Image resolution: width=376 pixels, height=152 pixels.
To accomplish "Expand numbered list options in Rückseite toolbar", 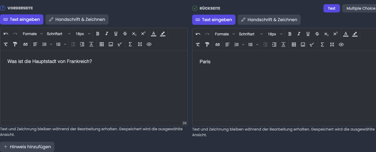I will tap(243, 45).
